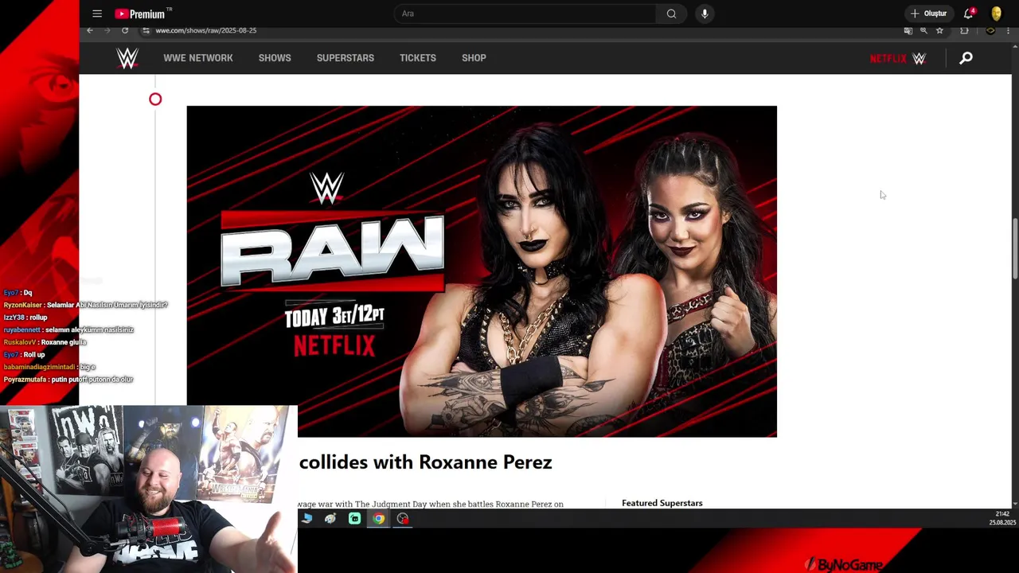Open the SHOWS menu item
Screen dimensions: 1019x573
click(x=275, y=58)
